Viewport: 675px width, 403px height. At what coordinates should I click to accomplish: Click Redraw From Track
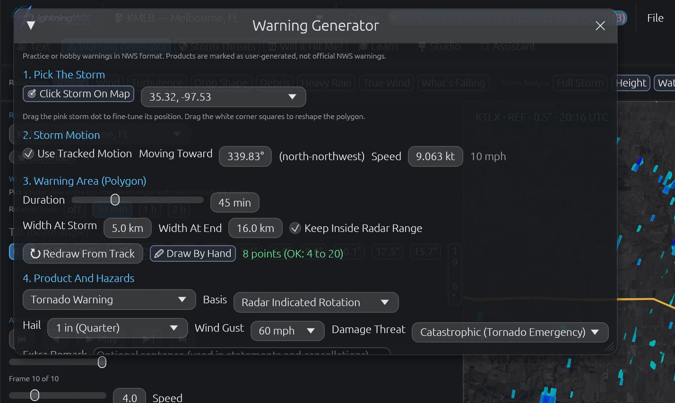(83, 254)
